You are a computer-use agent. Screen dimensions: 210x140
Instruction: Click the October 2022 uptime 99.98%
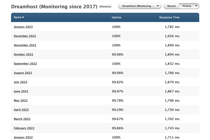[118, 54]
